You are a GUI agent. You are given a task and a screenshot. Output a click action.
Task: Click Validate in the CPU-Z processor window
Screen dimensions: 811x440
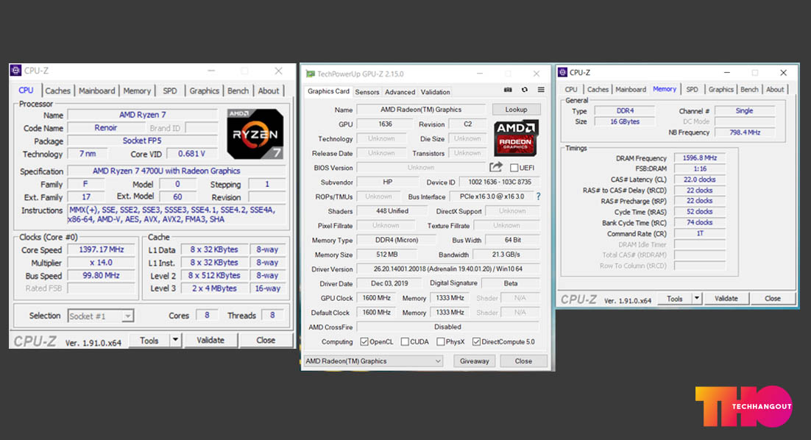pyautogui.click(x=210, y=340)
